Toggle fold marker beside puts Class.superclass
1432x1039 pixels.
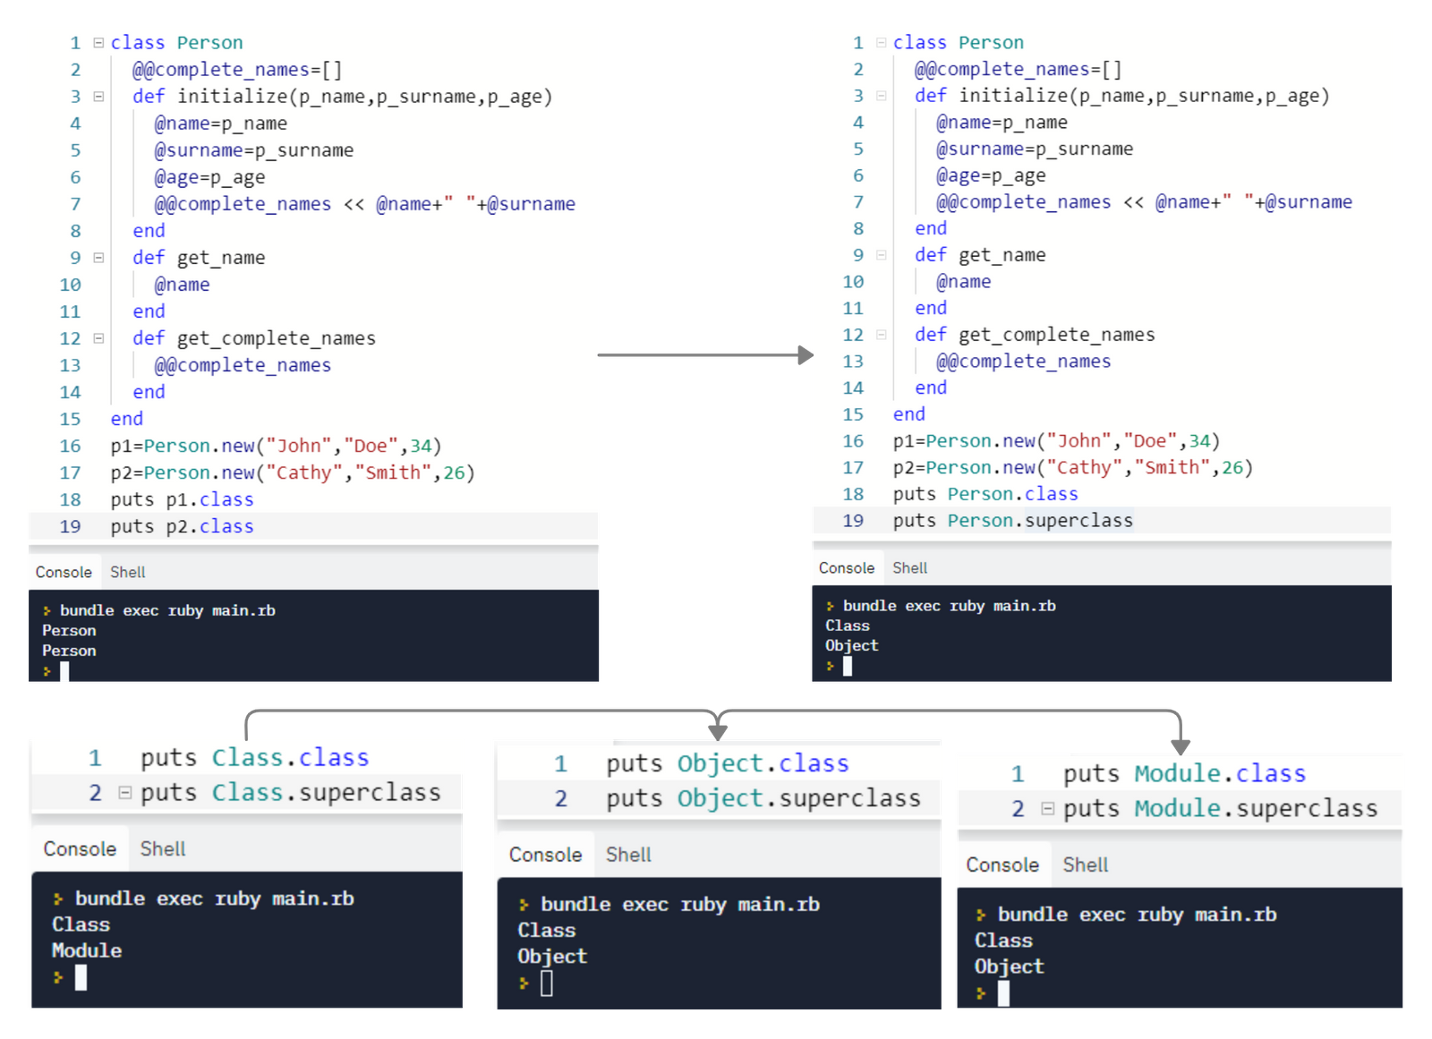pyautogui.click(x=125, y=793)
